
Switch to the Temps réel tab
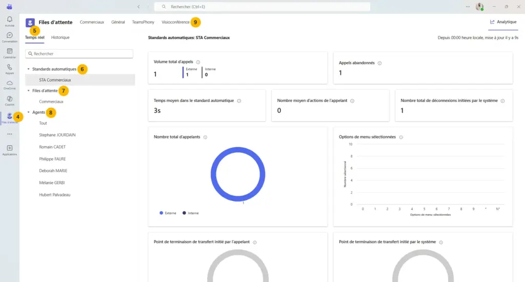pyautogui.click(x=34, y=37)
